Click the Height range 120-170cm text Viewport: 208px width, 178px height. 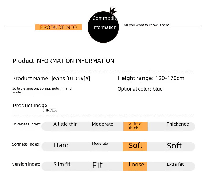tap(151, 78)
